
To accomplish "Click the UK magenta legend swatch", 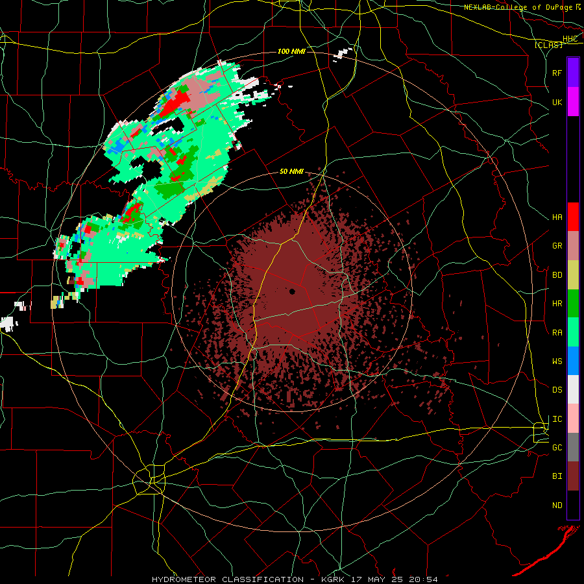I will [573, 102].
